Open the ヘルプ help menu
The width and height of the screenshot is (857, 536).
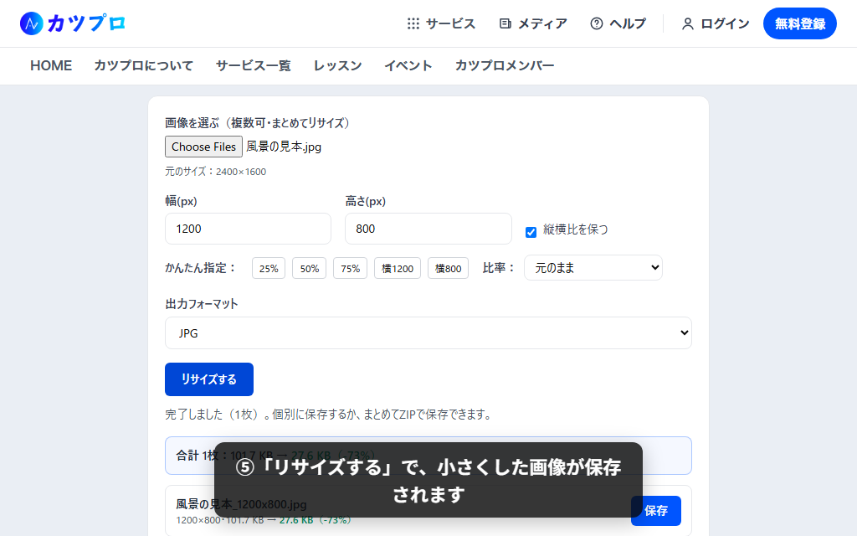tap(618, 23)
